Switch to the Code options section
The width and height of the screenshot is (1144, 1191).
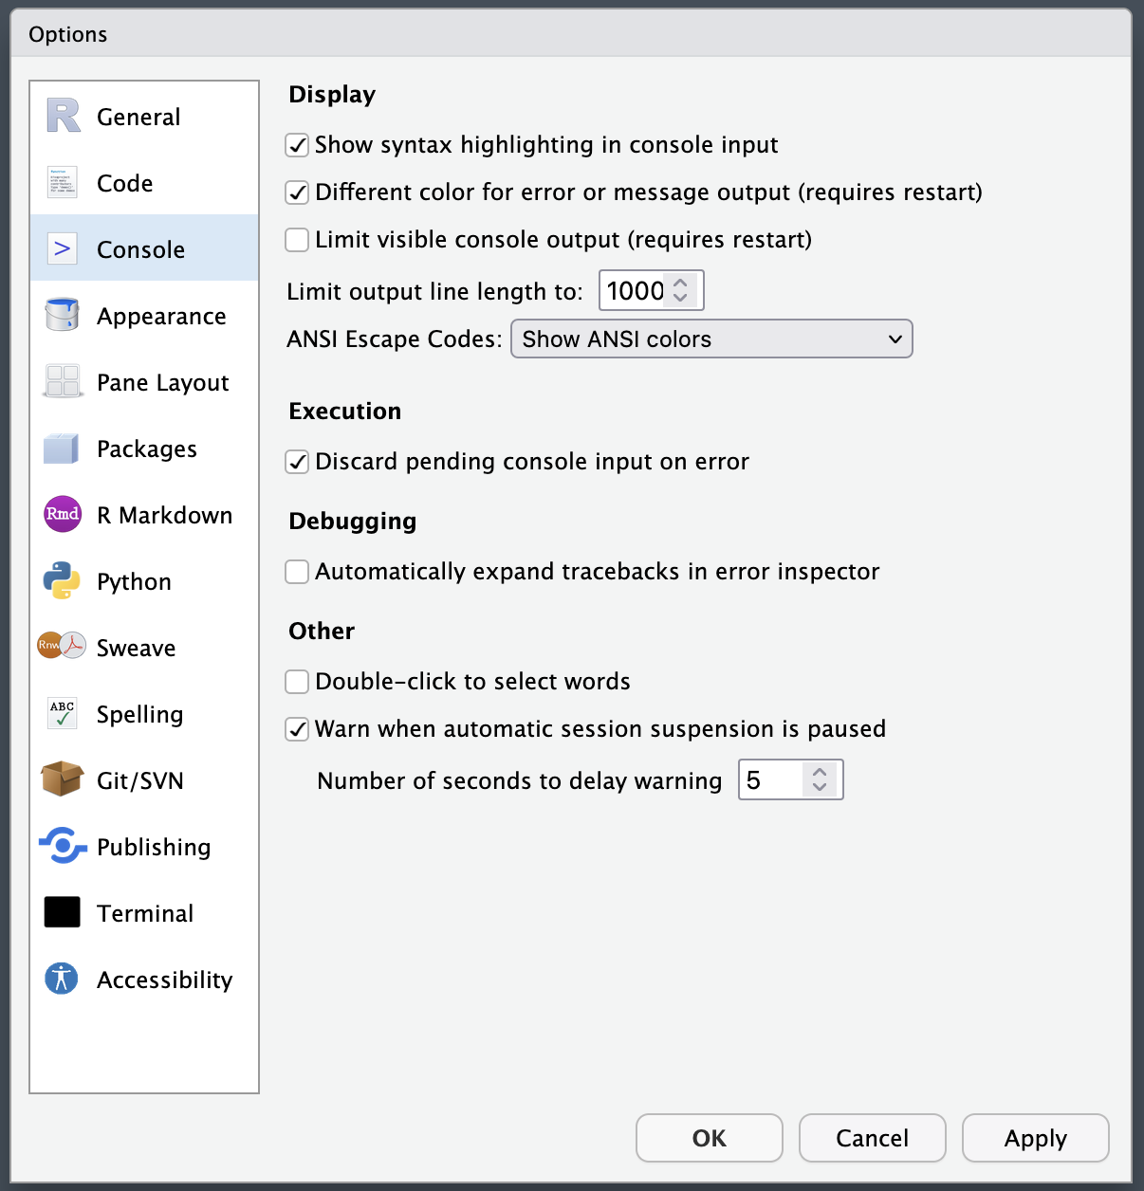(x=124, y=183)
